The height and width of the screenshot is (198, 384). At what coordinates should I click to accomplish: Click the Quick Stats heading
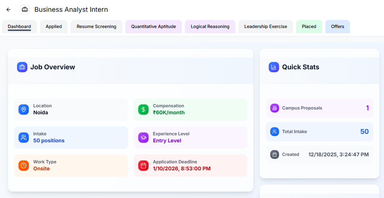point(301,67)
